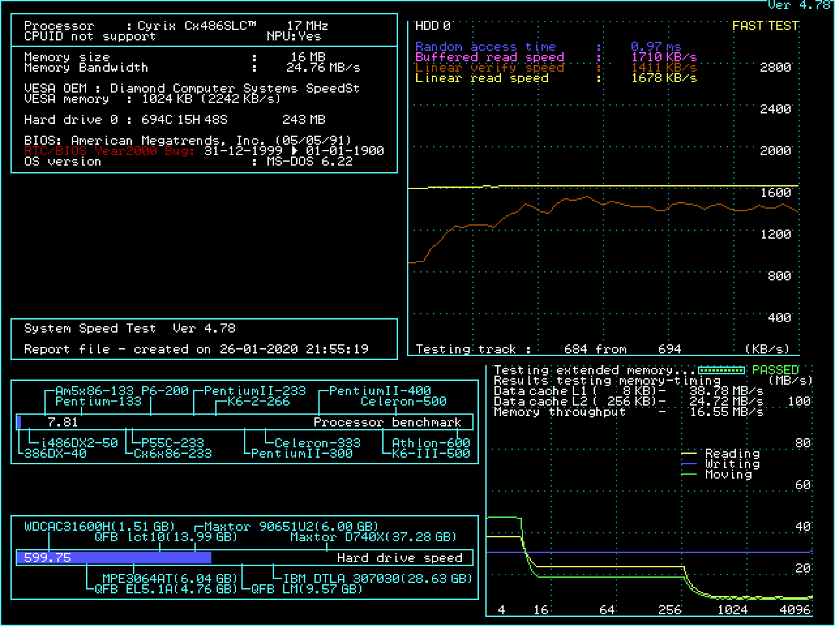835x626 pixels.
Task: Click the 'System Speed Test' title text
Action: click(90, 329)
